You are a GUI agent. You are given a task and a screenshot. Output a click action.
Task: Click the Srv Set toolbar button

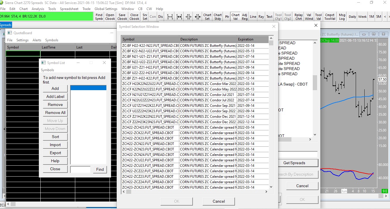[x=145, y=17]
